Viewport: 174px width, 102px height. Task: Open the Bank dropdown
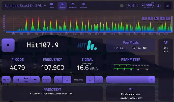pos(46,80)
